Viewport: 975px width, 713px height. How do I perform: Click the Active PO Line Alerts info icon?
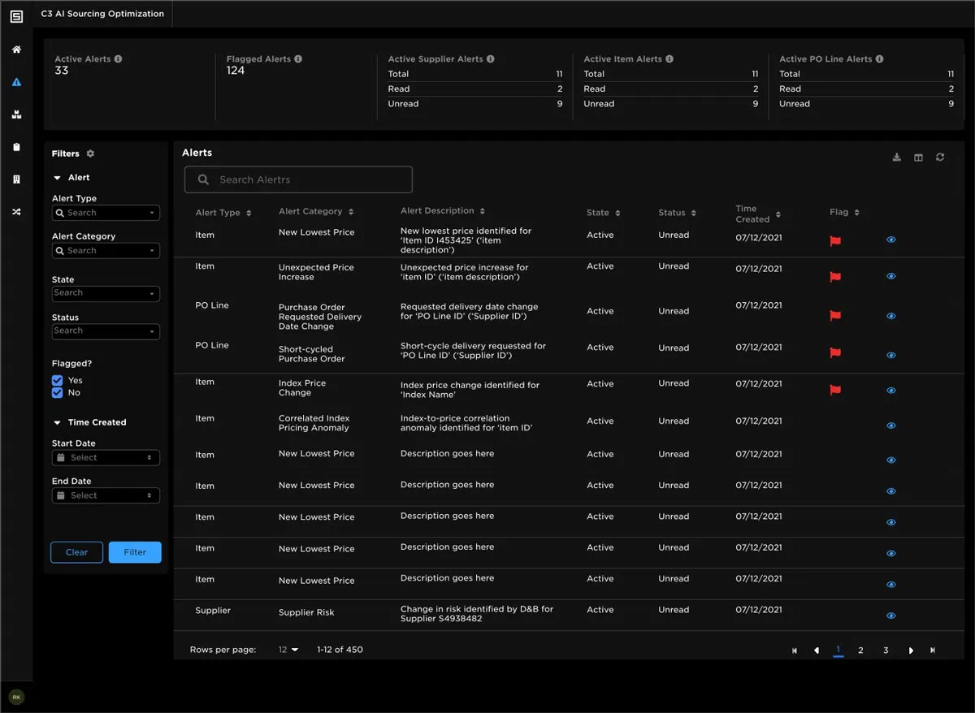tap(879, 59)
